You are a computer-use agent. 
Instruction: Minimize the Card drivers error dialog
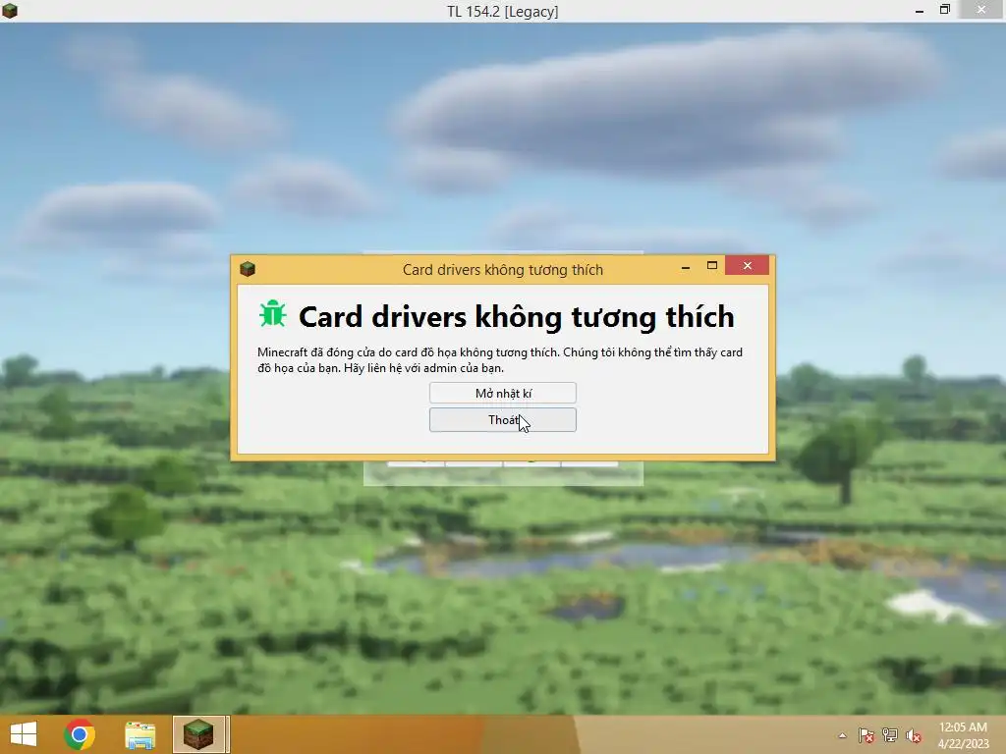click(685, 266)
